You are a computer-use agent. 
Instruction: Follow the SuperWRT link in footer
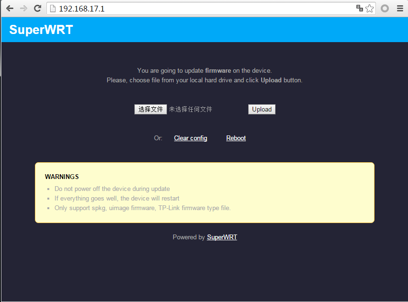tap(222, 237)
